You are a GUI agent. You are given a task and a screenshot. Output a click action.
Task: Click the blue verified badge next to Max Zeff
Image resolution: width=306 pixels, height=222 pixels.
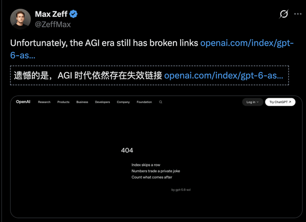point(73,14)
